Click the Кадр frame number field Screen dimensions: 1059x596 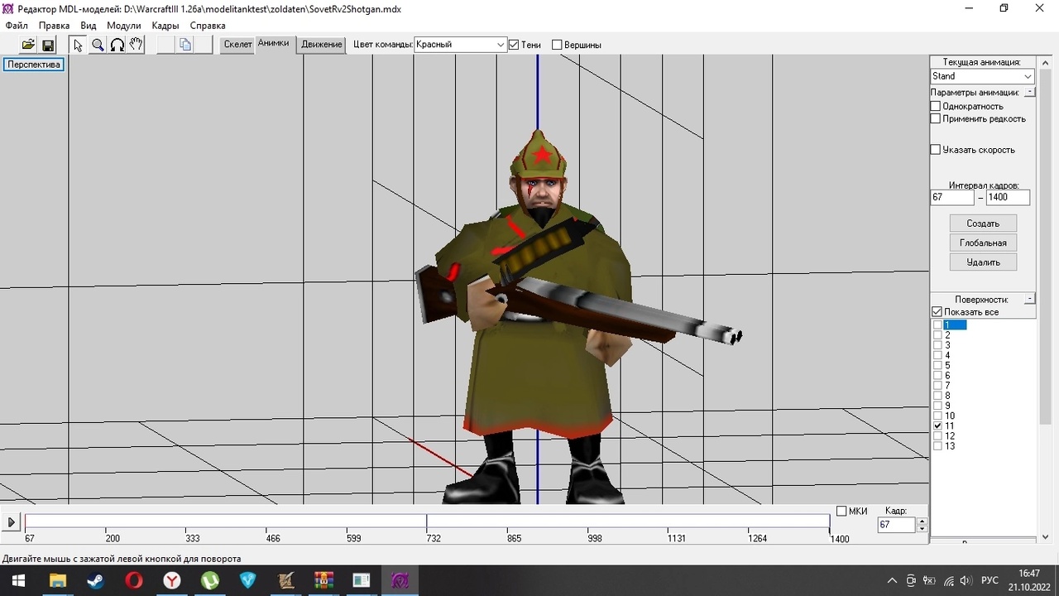click(x=896, y=525)
